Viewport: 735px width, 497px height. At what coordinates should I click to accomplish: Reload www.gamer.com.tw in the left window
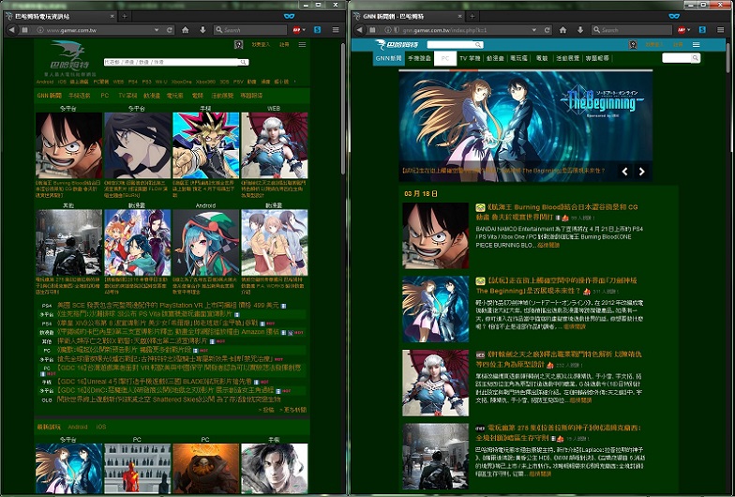[170, 30]
